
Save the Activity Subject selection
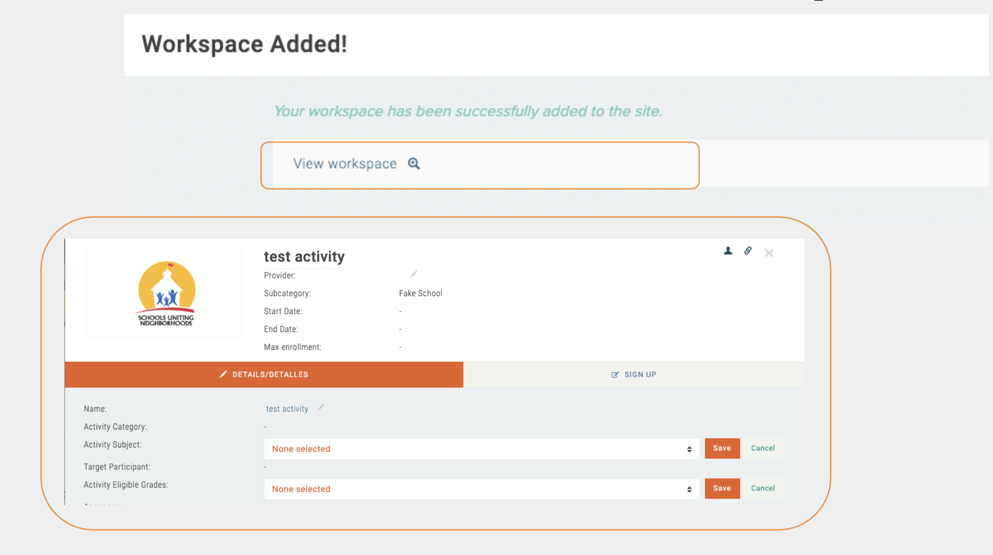point(722,448)
